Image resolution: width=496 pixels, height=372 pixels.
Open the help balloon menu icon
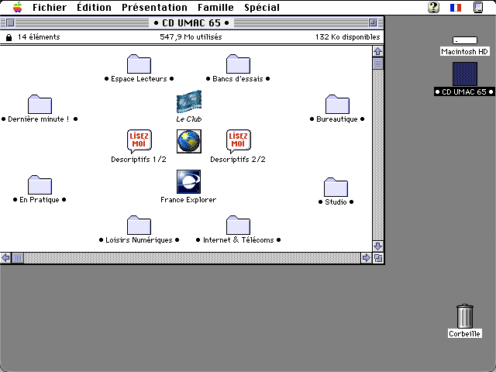(434, 7)
